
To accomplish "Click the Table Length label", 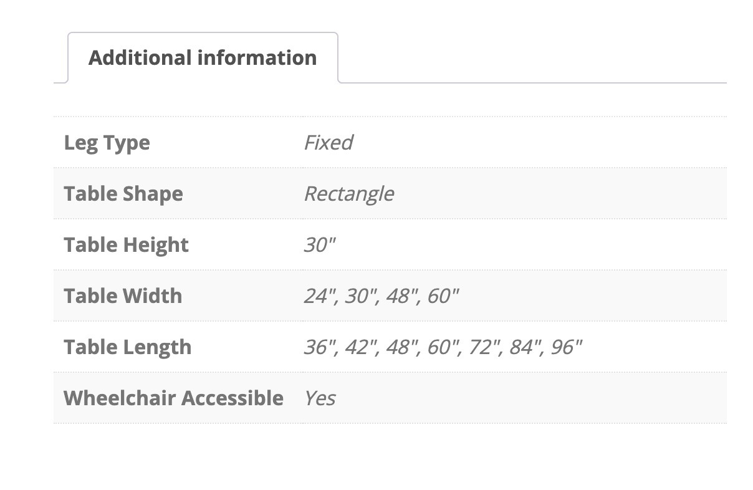I will click(128, 347).
